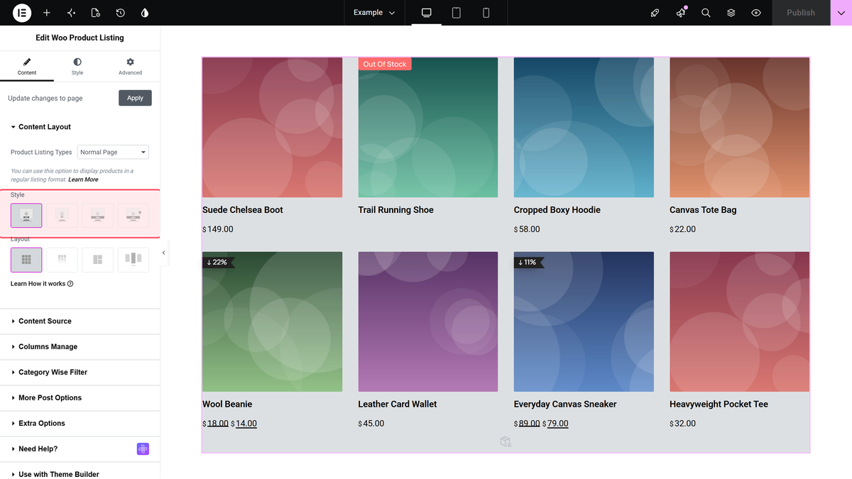The height and width of the screenshot is (479, 852).
Task: Open Product Listing Types dropdown
Action: (x=113, y=152)
